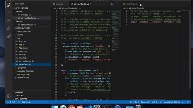This screenshot has height=108, width=193.
Task: Open more actions for left editor group
Action: (117, 4)
